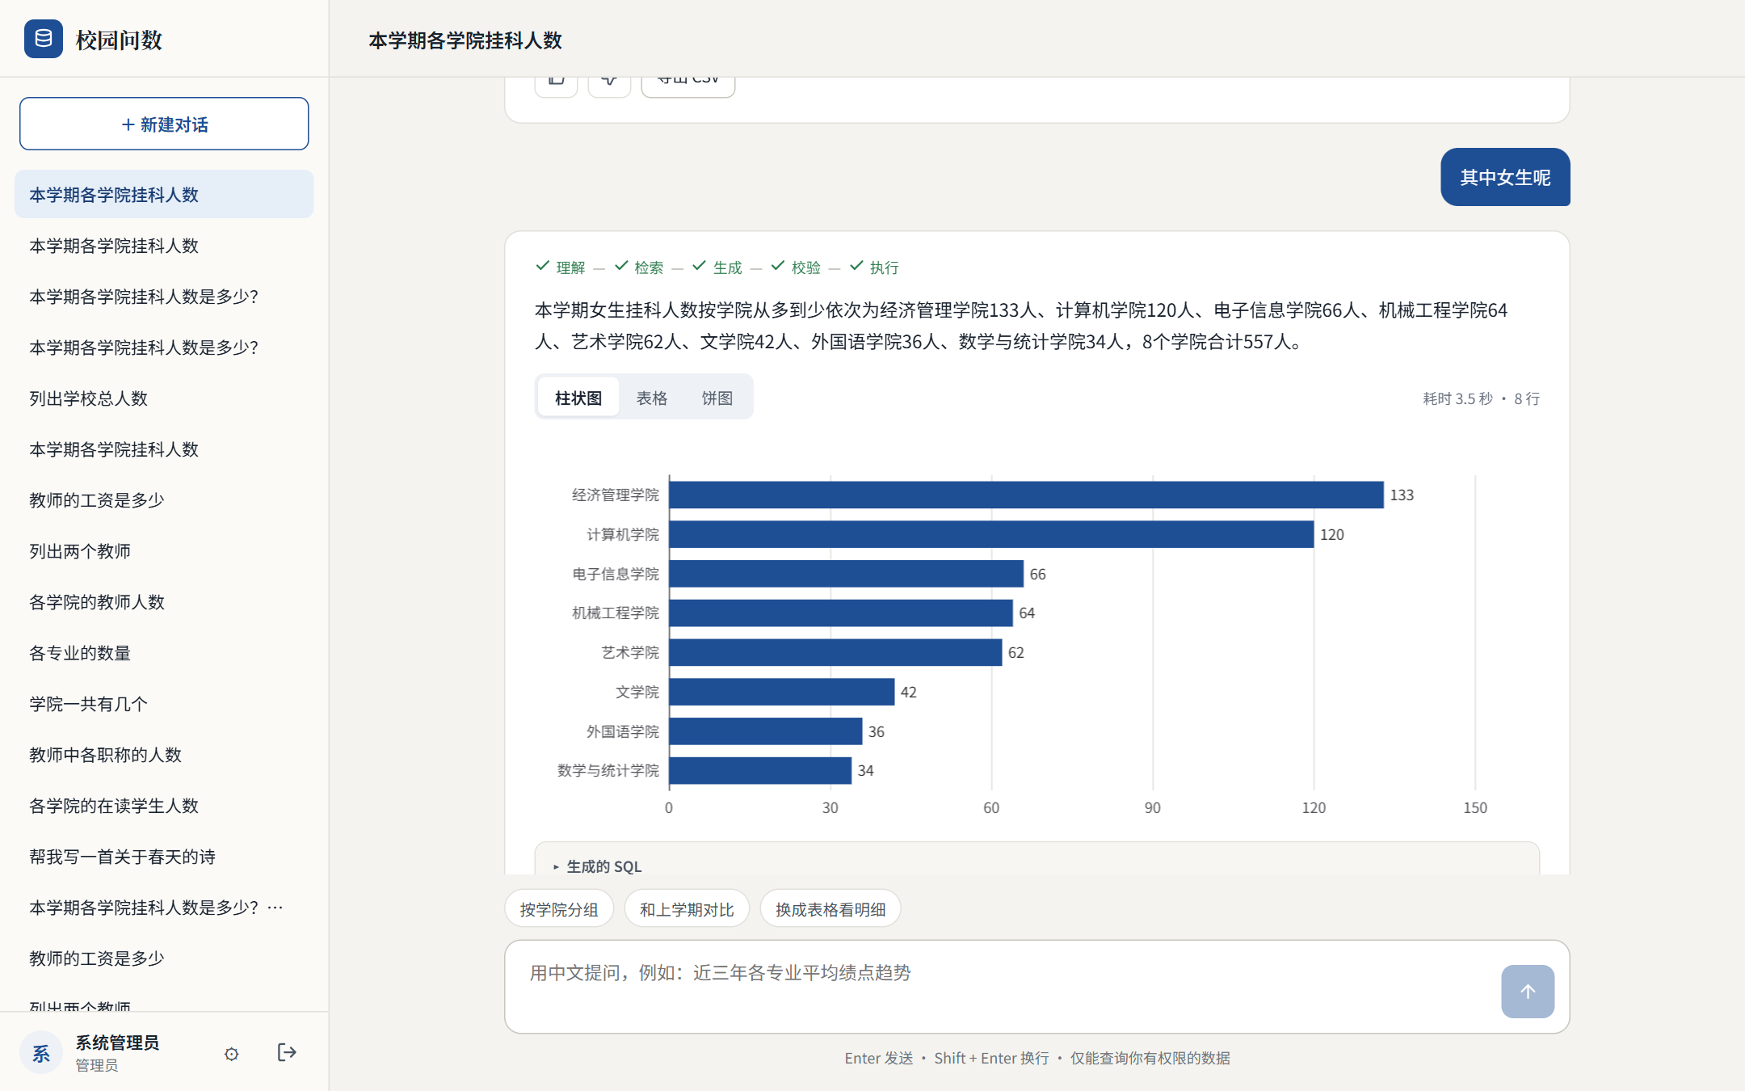Click the 生成 pipeline step label
This screenshot has width=1745, height=1091.
click(727, 267)
